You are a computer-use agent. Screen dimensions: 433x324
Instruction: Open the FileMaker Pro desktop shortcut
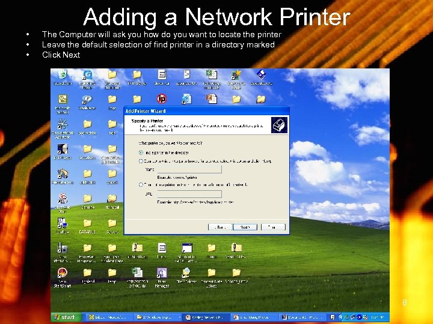tap(63, 174)
